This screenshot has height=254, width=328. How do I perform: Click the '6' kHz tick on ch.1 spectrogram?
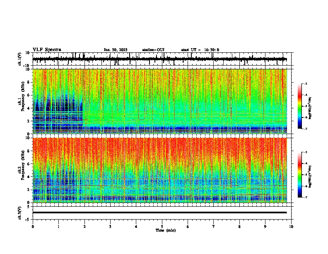29,95
